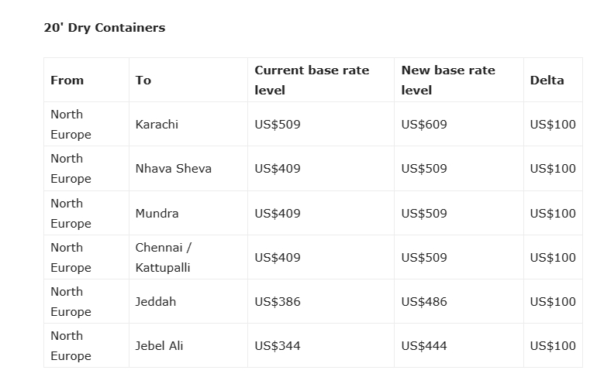
Task: Click the "20' Dry Containers" heading
Action: (x=105, y=28)
